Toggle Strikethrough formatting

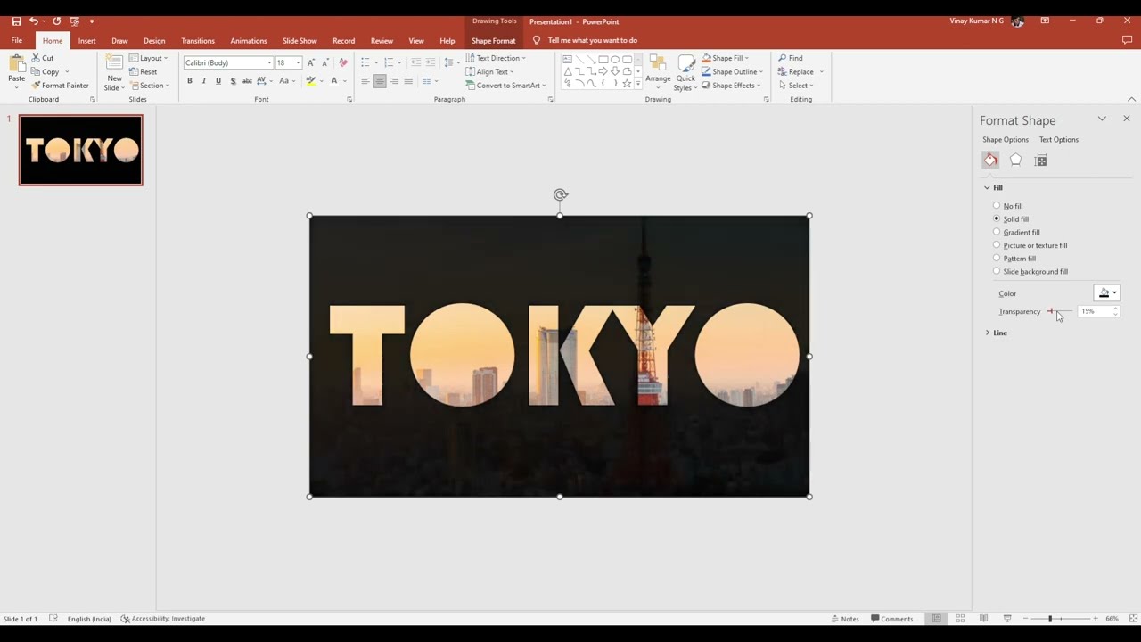(x=247, y=81)
